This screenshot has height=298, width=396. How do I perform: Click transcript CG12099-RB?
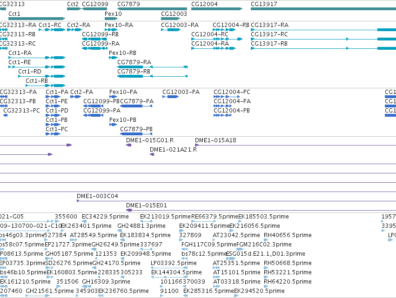94,39
